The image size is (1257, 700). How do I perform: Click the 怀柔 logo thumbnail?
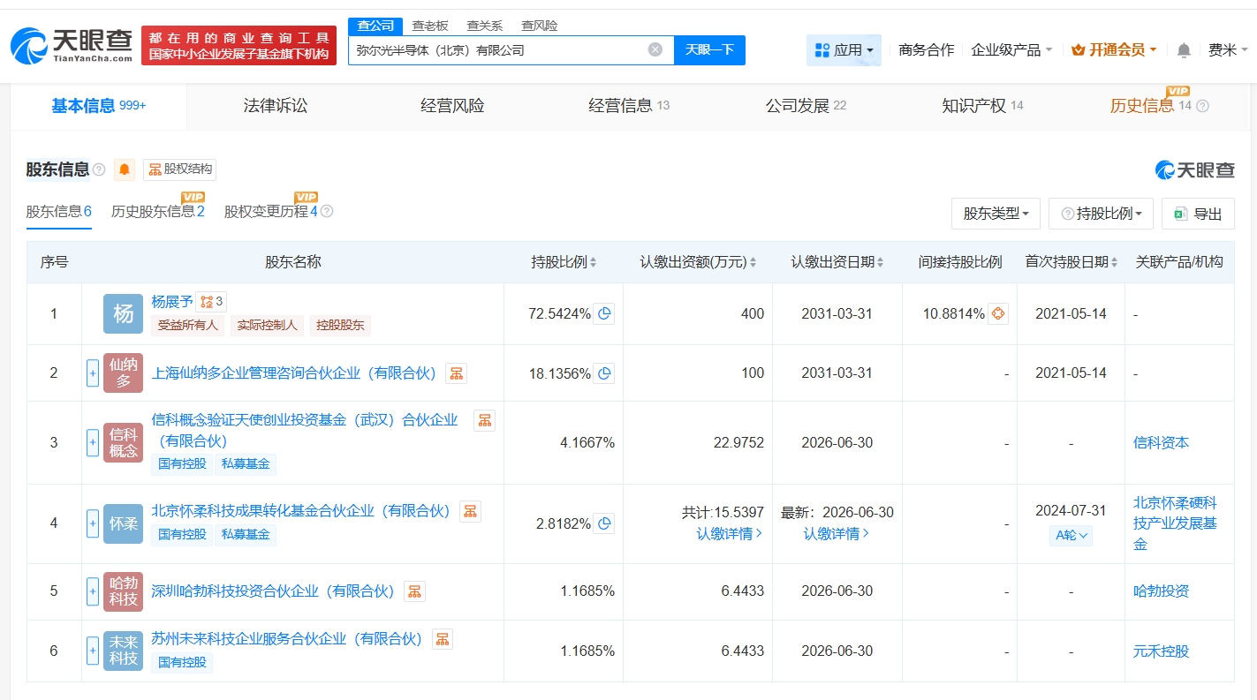coord(123,523)
